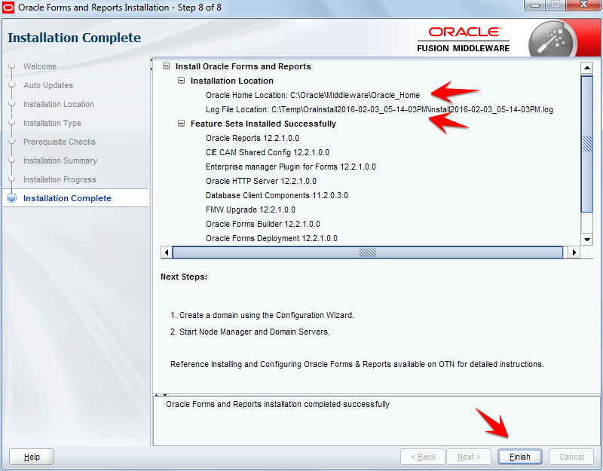603x471 pixels.
Task: Click the horizontal scrollbar right arrow
Action: tap(574, 252)
